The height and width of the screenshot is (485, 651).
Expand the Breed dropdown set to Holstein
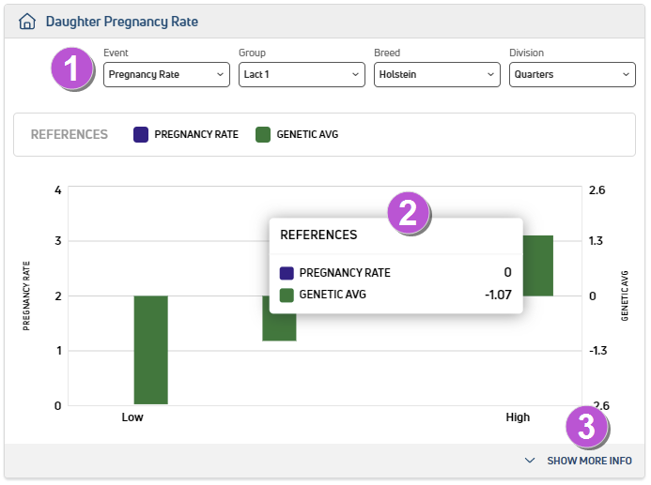tap(436, 74)
